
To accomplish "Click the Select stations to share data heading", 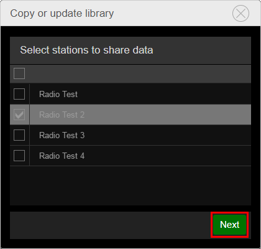I will [x=86, y=50].
